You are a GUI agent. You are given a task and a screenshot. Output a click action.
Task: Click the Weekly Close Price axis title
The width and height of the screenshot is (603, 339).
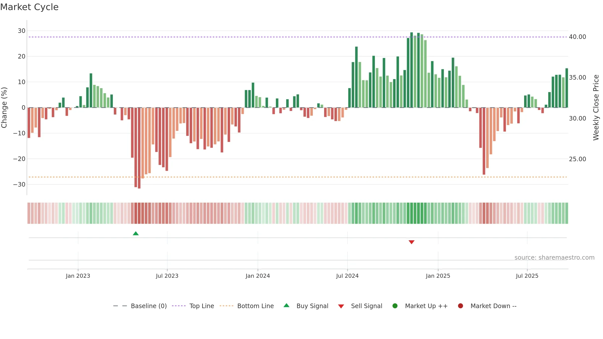coord(596,107)
